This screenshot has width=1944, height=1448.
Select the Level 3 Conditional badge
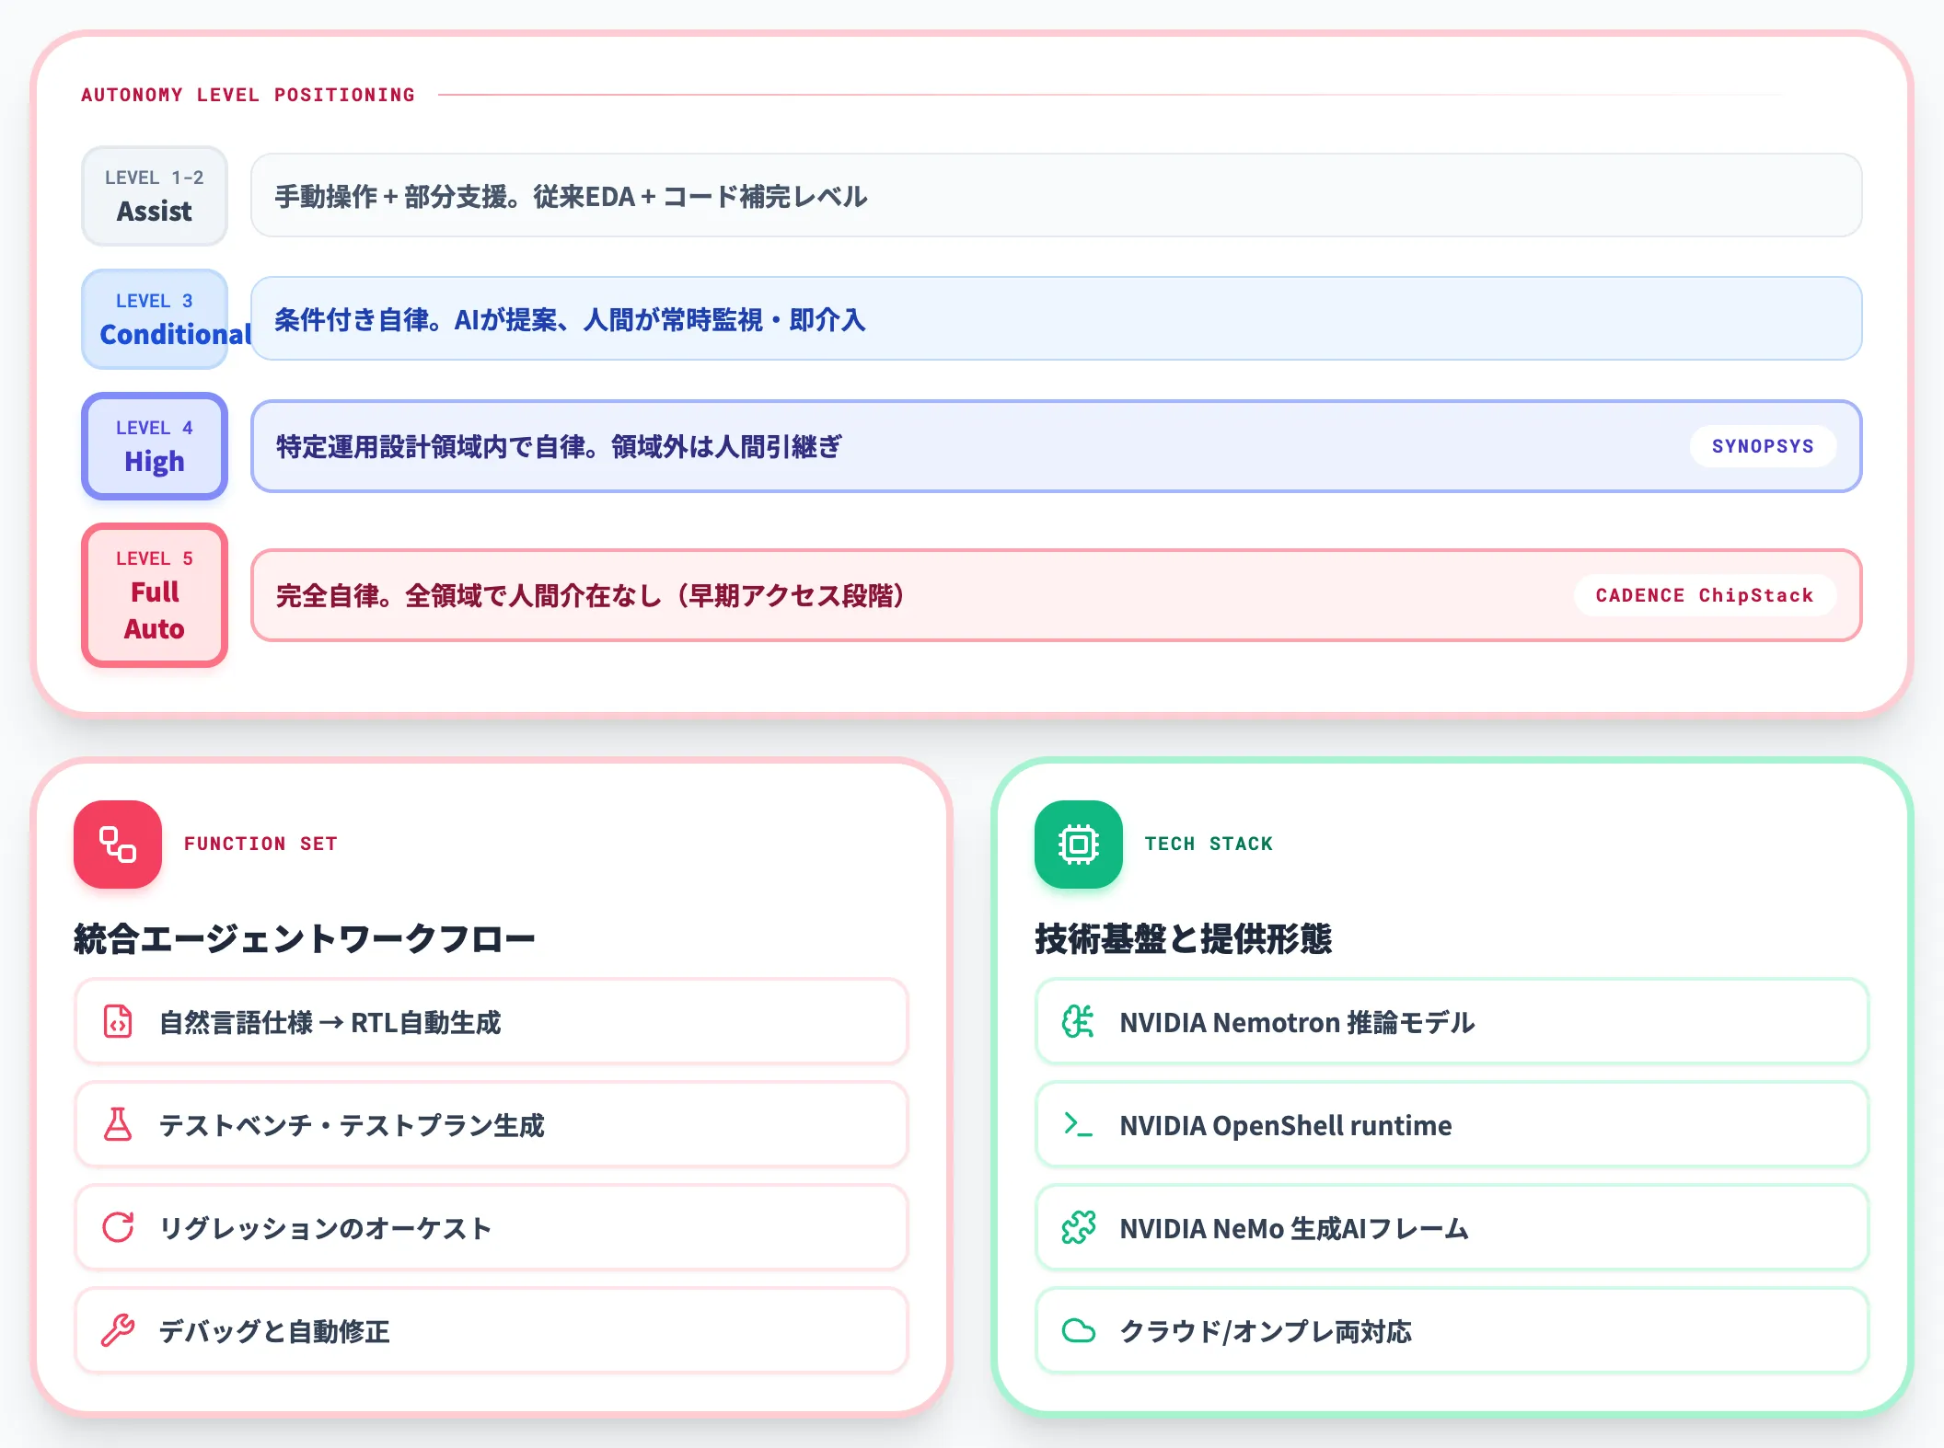click(x=155, y=319)
